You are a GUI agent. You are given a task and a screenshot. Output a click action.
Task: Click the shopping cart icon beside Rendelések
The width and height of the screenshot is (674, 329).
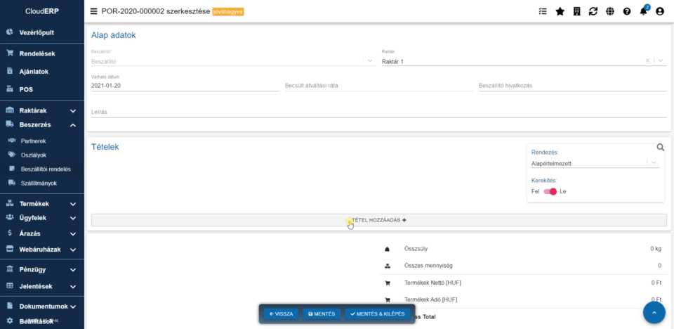click(10, 53)
